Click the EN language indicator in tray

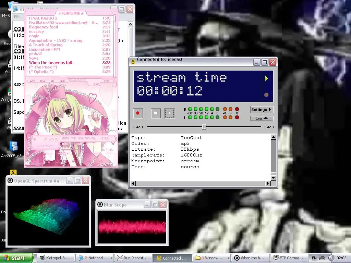tap(314, 258)
